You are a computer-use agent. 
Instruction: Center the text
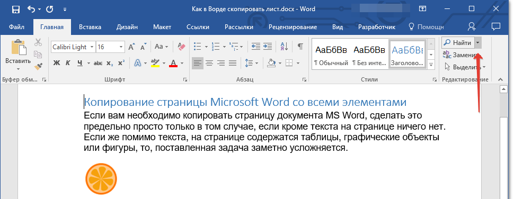(x=209, y=63)
